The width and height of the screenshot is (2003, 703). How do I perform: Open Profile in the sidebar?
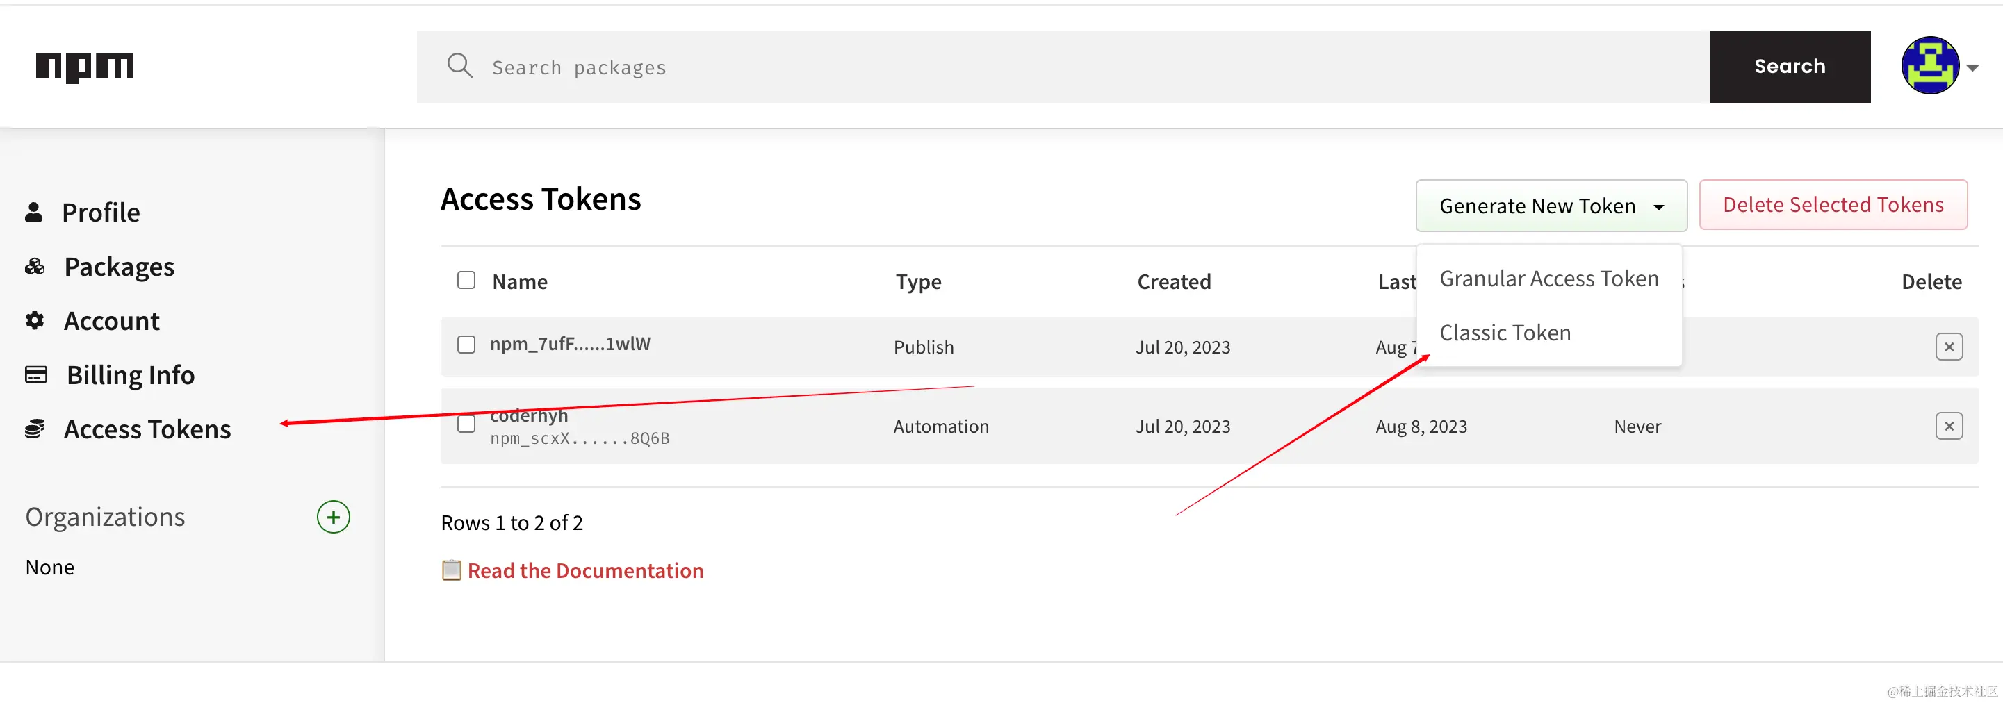point(101,213)
